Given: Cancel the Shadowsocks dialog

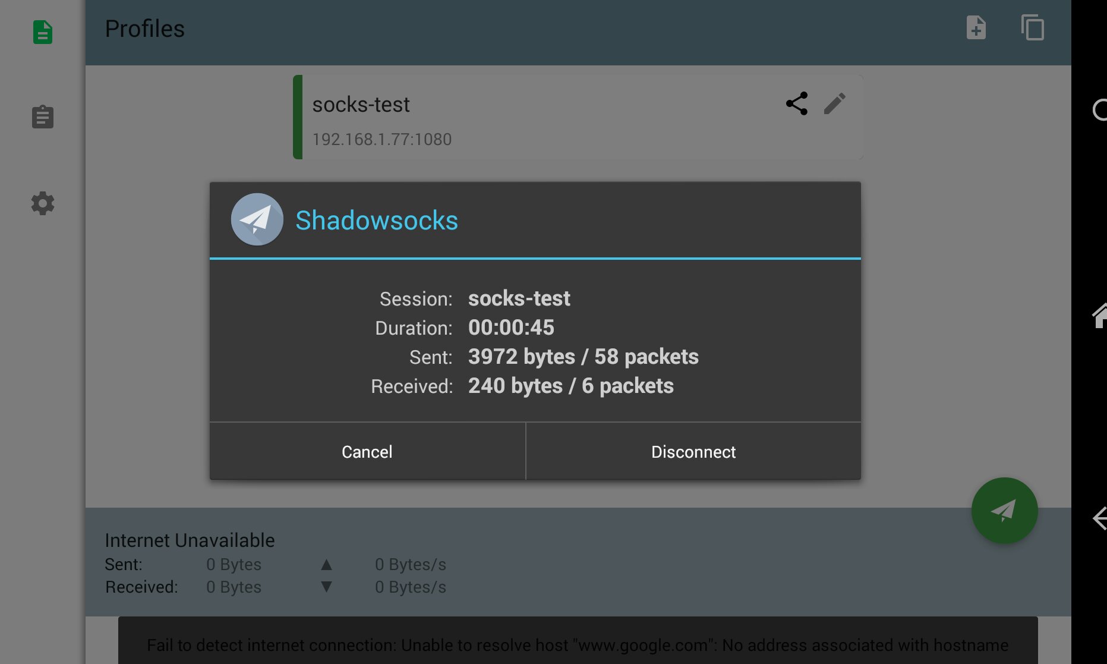Looking at the screenshot, I should coord(367,451).
